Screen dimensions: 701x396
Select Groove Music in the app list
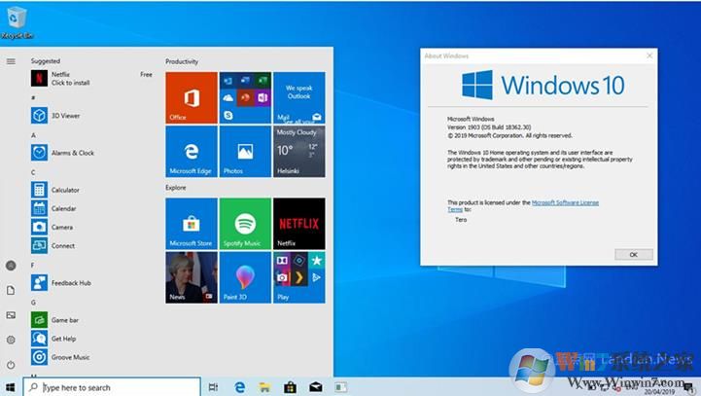point(69,357)
